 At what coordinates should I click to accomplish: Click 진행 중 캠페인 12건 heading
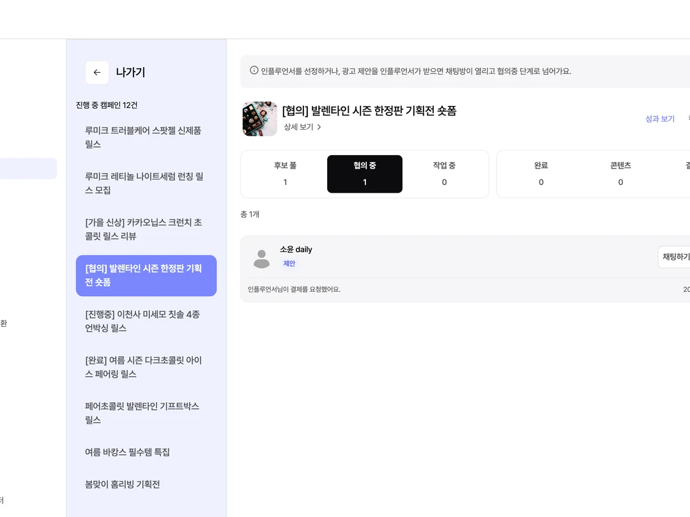point(107,105)
